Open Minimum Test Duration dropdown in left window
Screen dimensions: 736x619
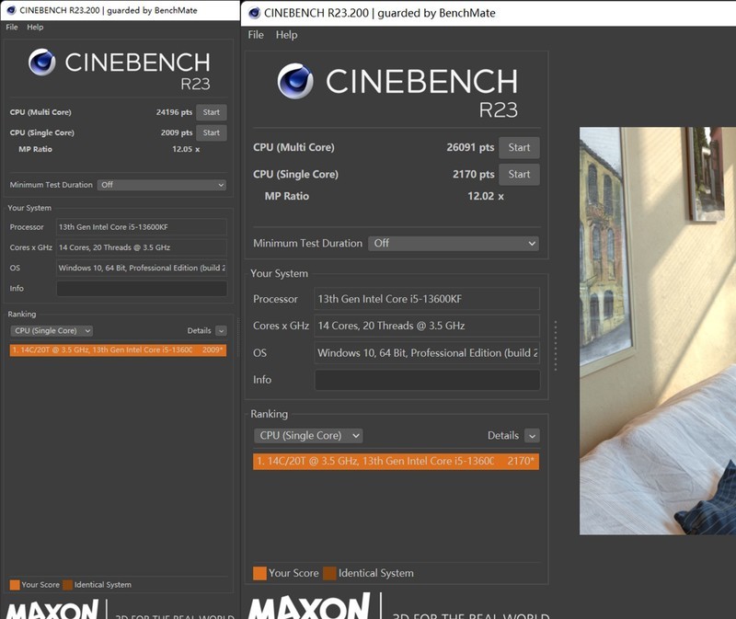click(x=162, y=185)
